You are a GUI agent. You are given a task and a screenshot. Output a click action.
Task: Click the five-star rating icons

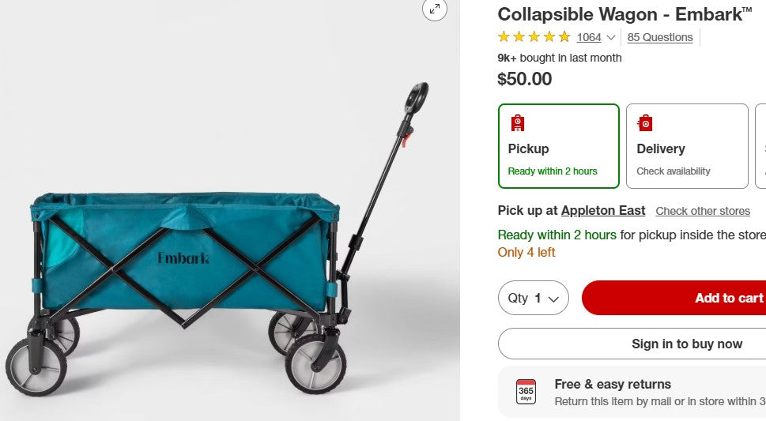pyautogui.click(x=534, y=37)
